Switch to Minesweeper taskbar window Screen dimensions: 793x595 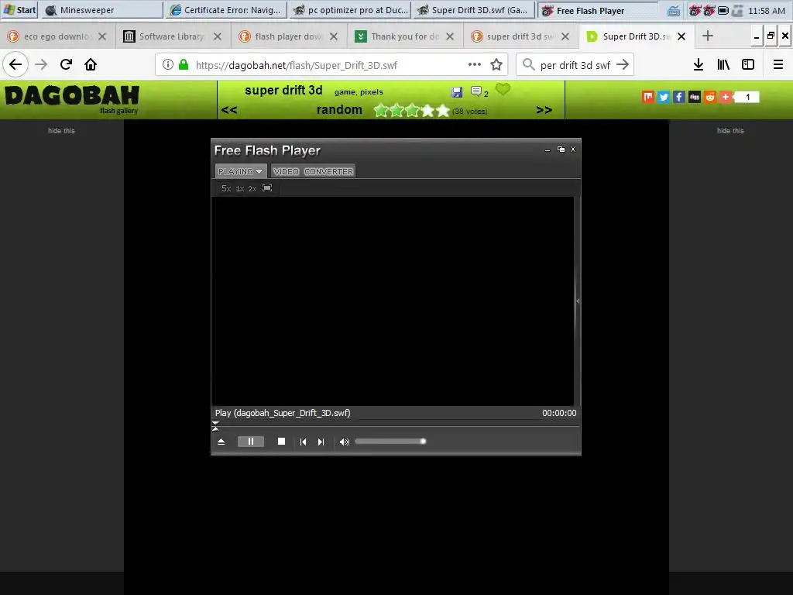coord(103,10)
